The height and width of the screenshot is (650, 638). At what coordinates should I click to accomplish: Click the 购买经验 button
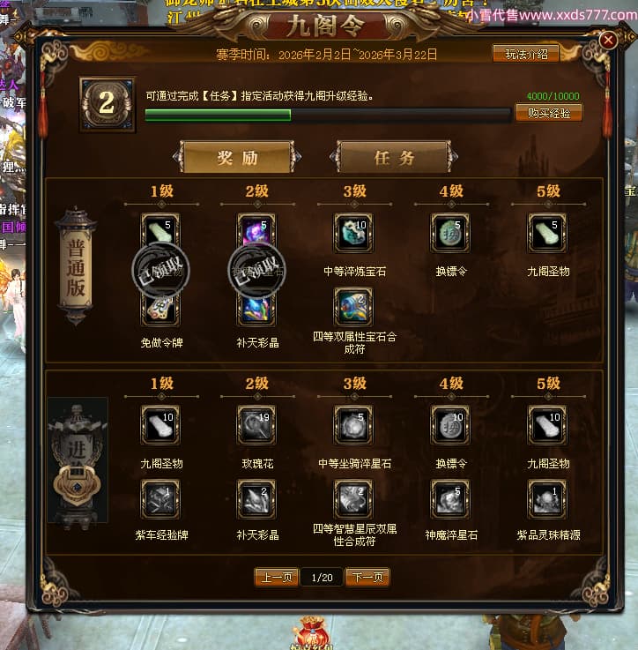point(548,113)
